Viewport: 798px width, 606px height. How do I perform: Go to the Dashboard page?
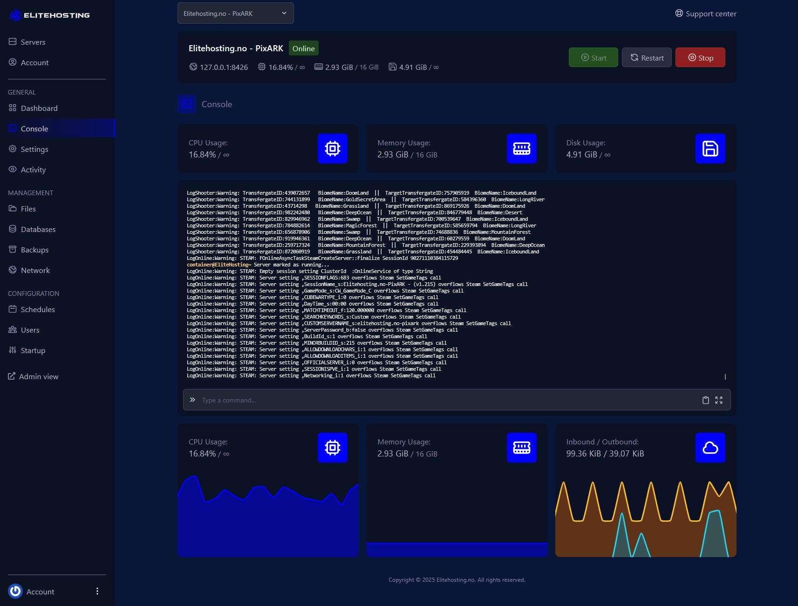[39, 108]
